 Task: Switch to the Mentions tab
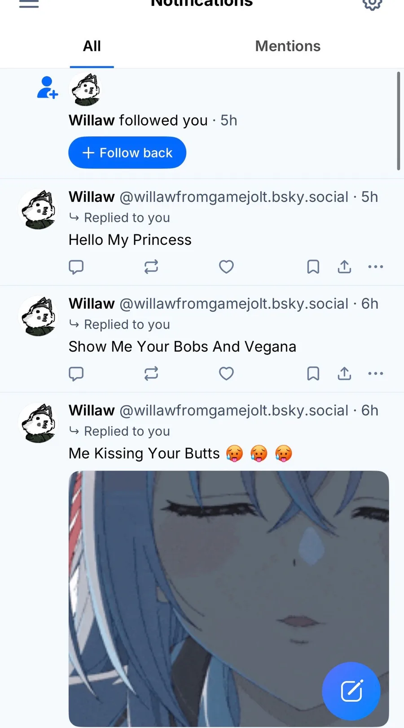click(288, 46)
